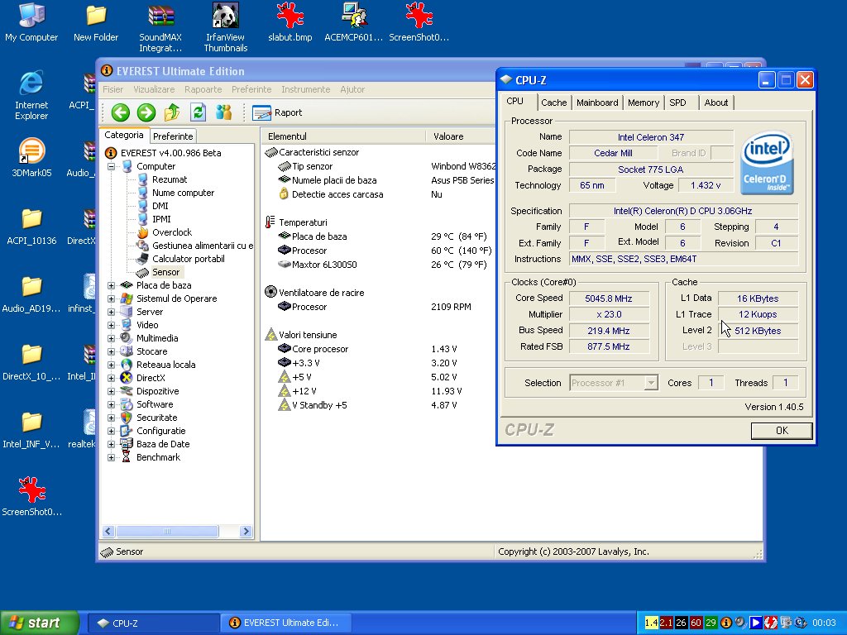Open the Ajutor menu

click(352, 89)
